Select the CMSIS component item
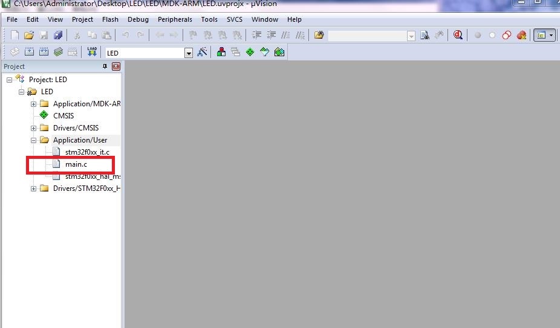This screenshot has width=560, height=328. click(x=63, y=115)
